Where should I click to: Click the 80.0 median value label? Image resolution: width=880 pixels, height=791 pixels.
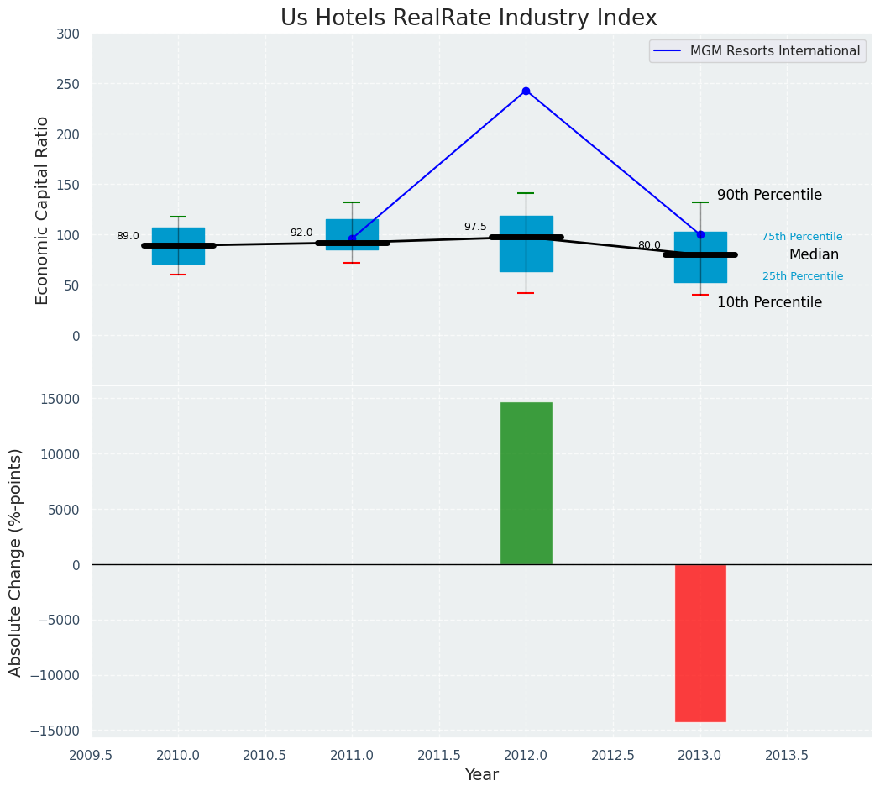click(x=649, y=245)
